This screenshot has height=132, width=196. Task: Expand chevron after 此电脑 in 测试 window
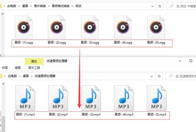pos(19,6)
